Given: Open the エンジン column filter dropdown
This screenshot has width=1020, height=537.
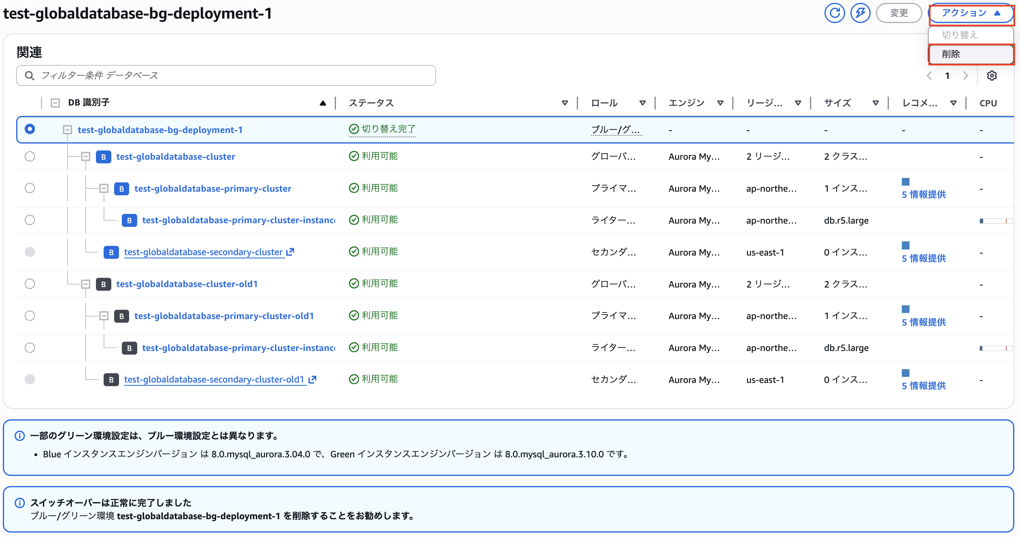Looking at the screenshot, I should (720, 103).
